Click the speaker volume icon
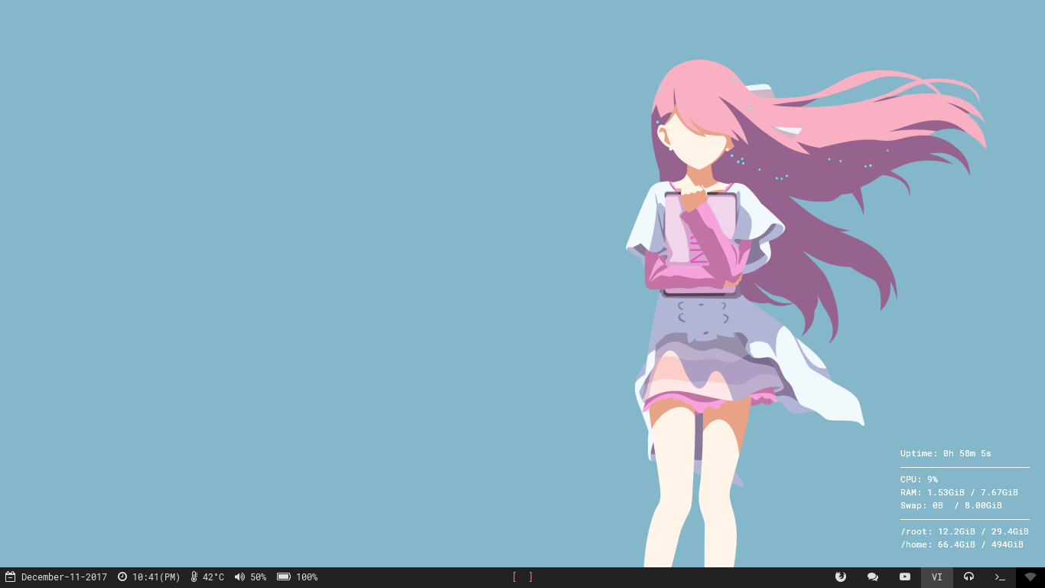1045x588 pixels. pos(239,577)
